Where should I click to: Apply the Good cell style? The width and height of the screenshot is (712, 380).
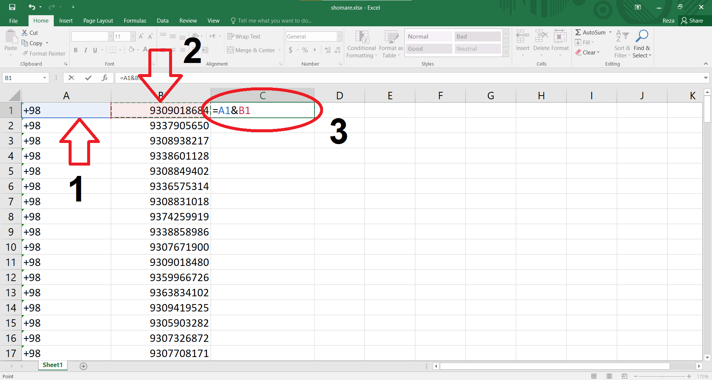pos(429,49)
